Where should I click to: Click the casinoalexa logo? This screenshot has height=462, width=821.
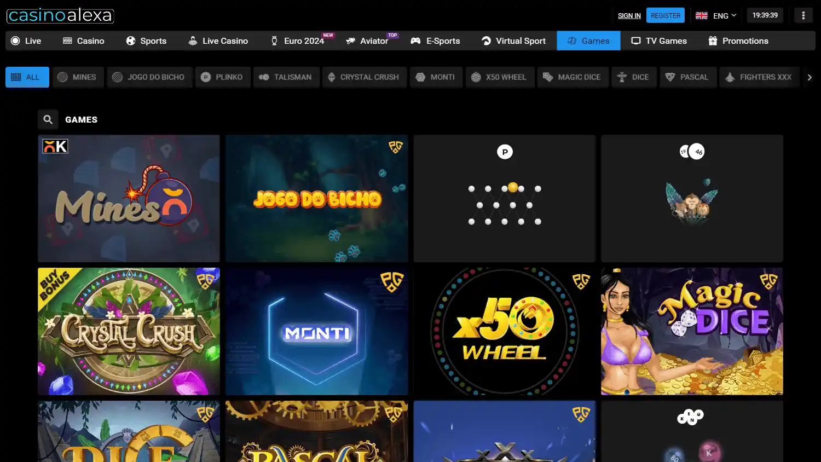[x=60, y=15]
